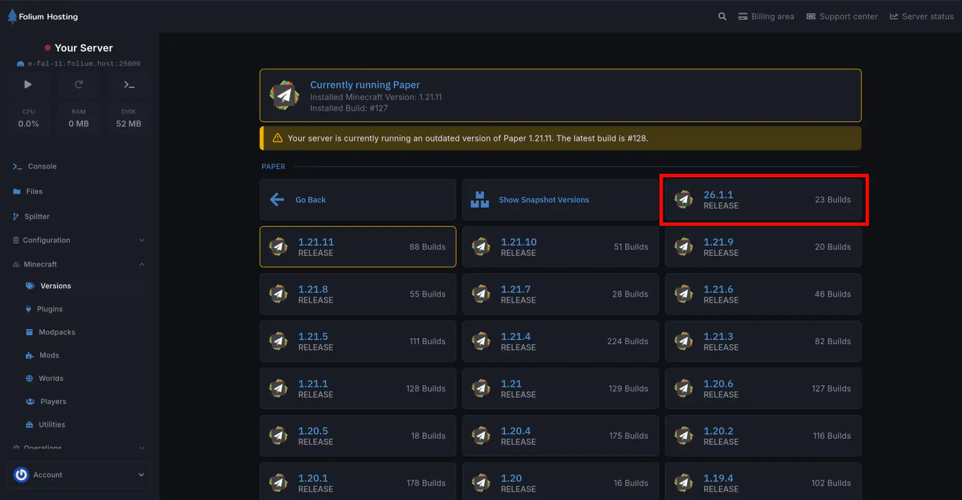Click the Folium Hosting tree logo
The image size is (962, 500).
pos(12,16)
